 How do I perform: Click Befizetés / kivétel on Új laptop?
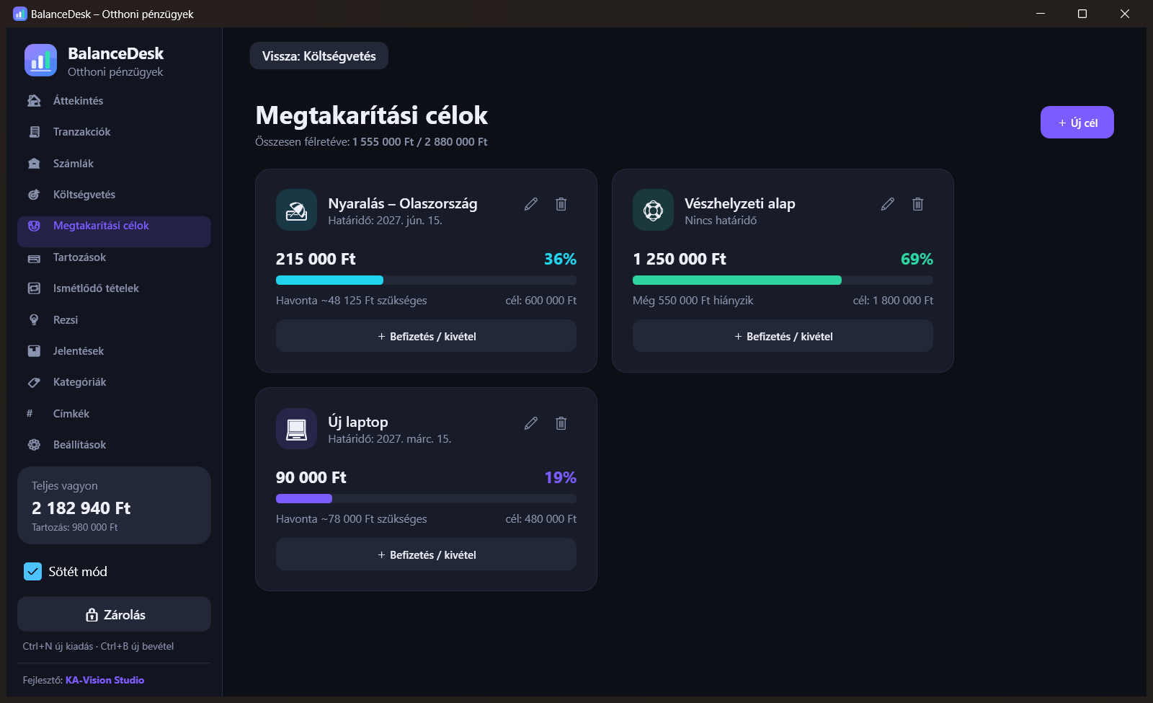point(426,554)
